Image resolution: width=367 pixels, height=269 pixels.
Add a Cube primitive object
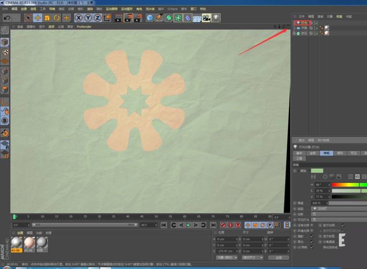(150, 18)
